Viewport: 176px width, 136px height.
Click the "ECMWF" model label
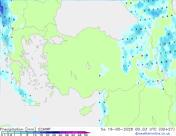click(45, 129)
